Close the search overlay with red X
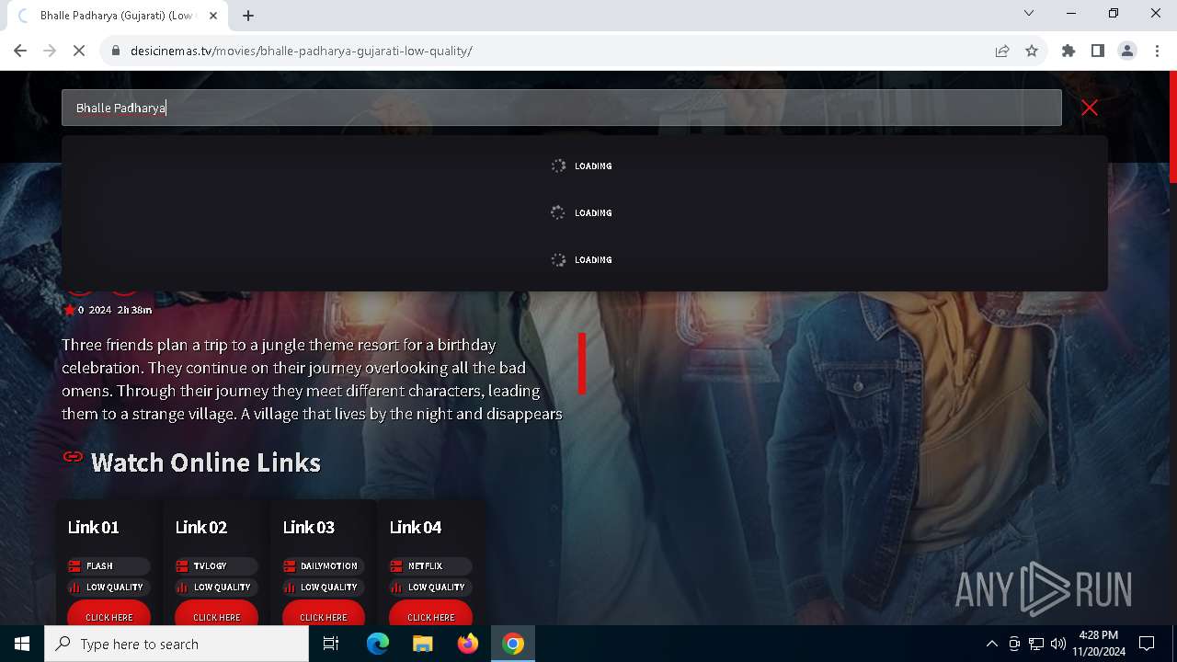The height and width of the screenshot is (662, 1177). click(1090, 108)
